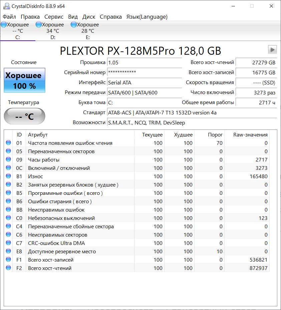This screenshot has height=310, width=281.
Task: Click status dot of attribute C4 row
Action: tap(8, 226)
